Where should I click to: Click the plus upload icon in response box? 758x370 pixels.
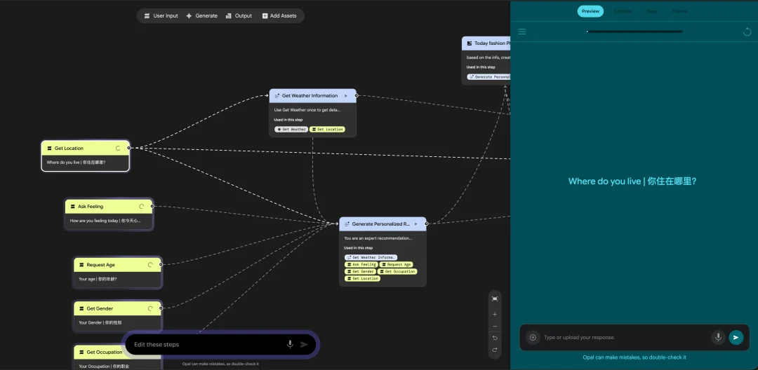coord(533,337)
